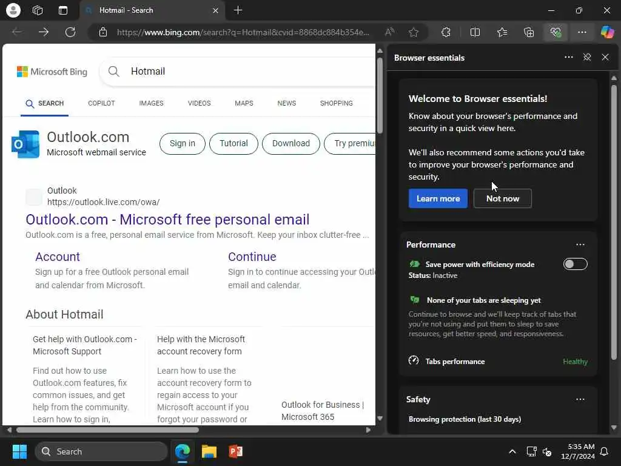Click the Browser essentials panel scrollbar
Image resolution: width=621 pixels, height=466 pixels.
click(x=614, y=223)
